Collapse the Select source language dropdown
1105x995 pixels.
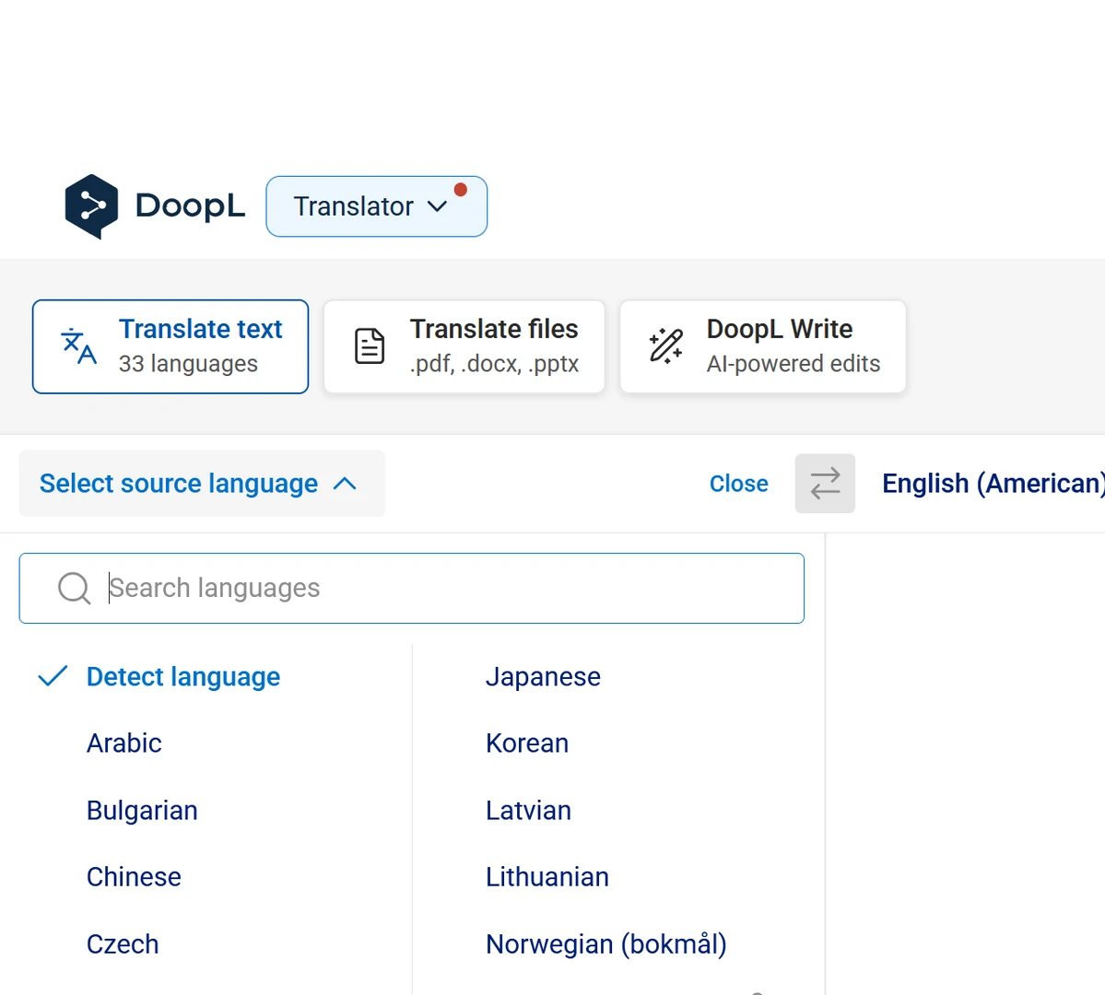coord(201,484)
